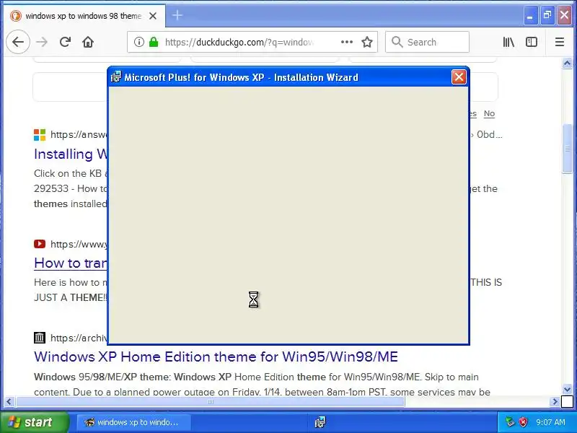Click the 9:07 AM system clock
Screen dimensions: 577x433
[550, 422]
